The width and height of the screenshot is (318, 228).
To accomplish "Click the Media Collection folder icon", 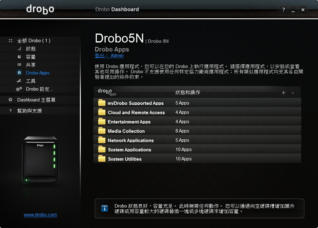I will click(x=102, y=131).
